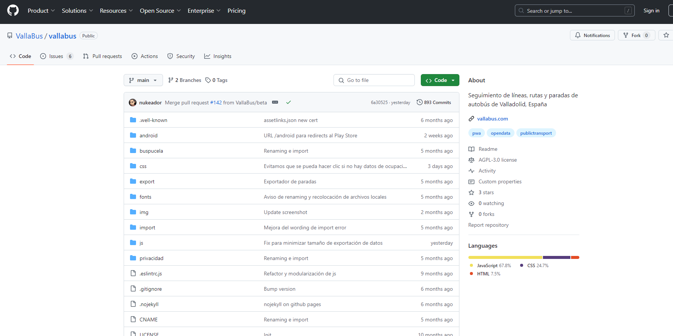Viewport: 673px width, 336px height.
Task: Open the Actions tab
Action: [145, 56]
